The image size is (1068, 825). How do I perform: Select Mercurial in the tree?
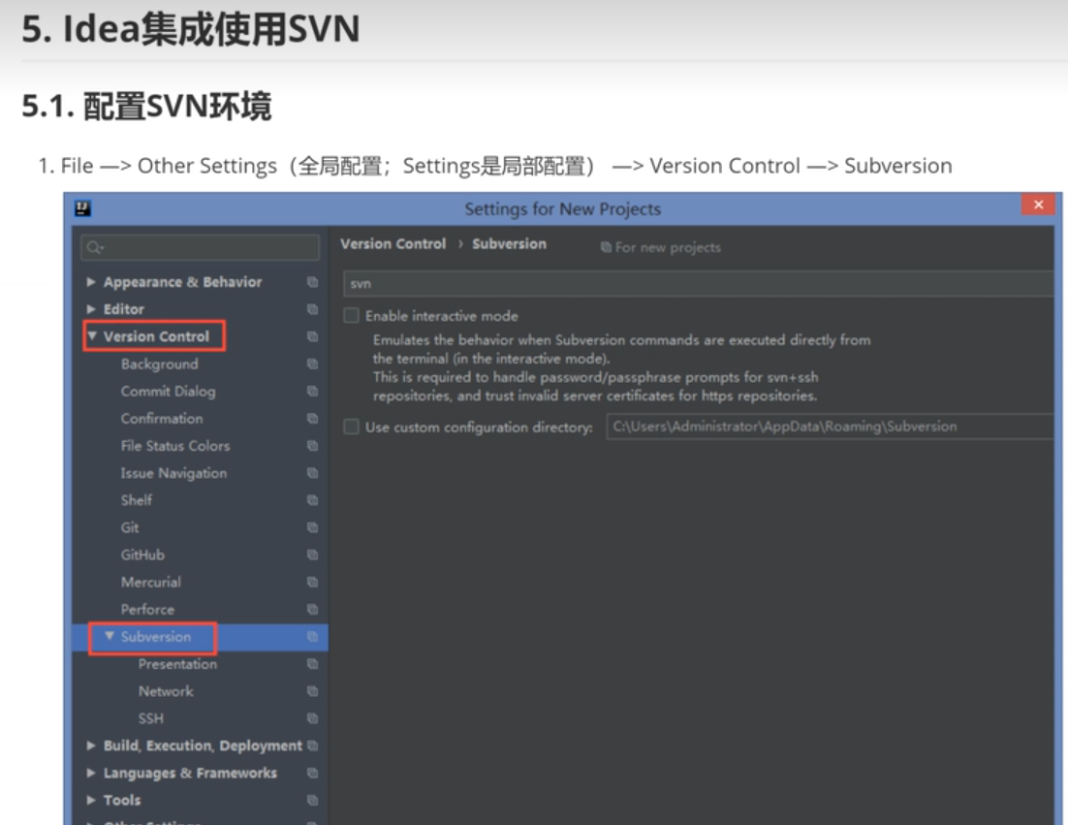(150, 583)
